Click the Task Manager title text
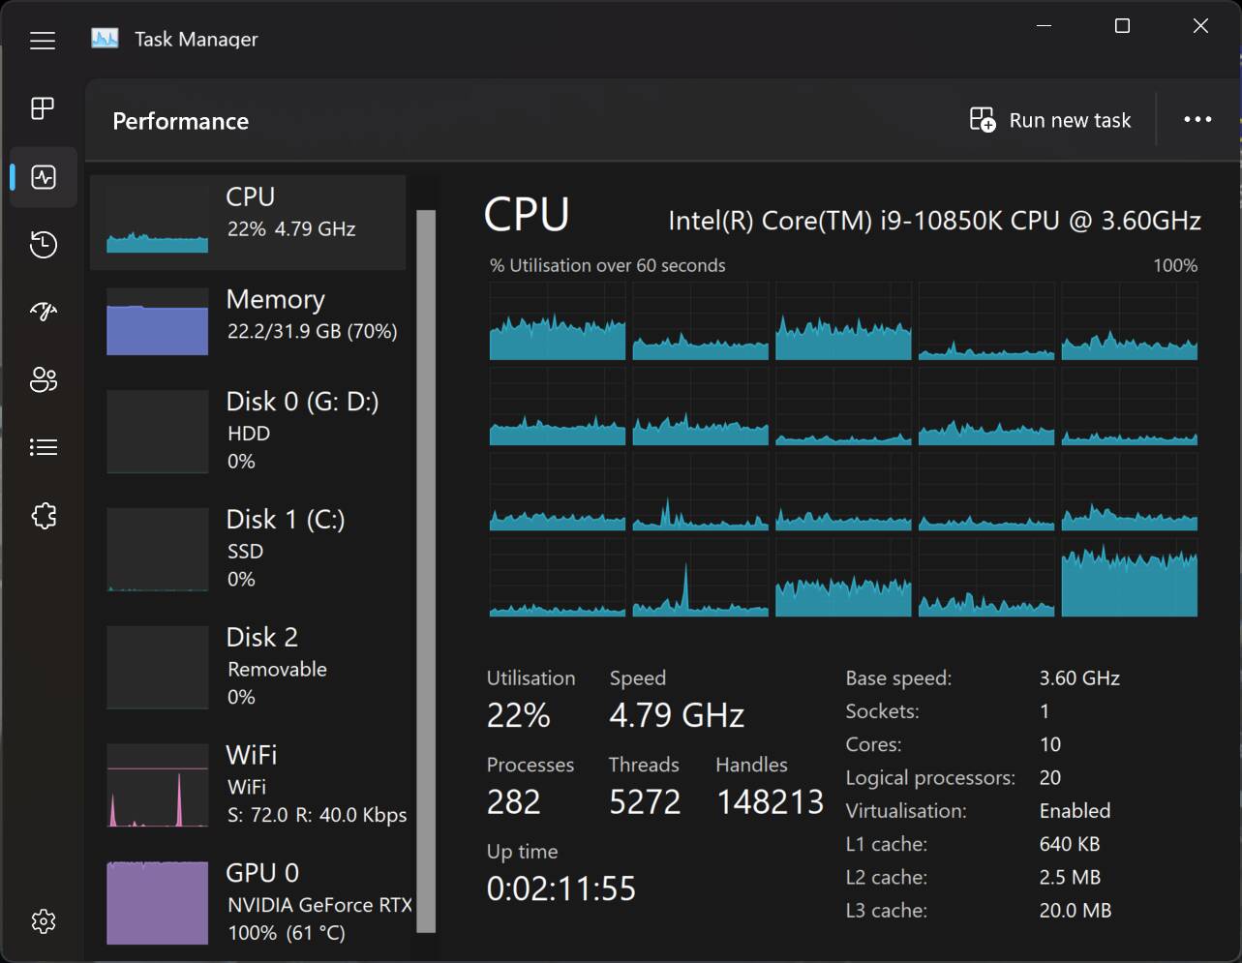The image size is (1242, 963). tap(197, 40)
